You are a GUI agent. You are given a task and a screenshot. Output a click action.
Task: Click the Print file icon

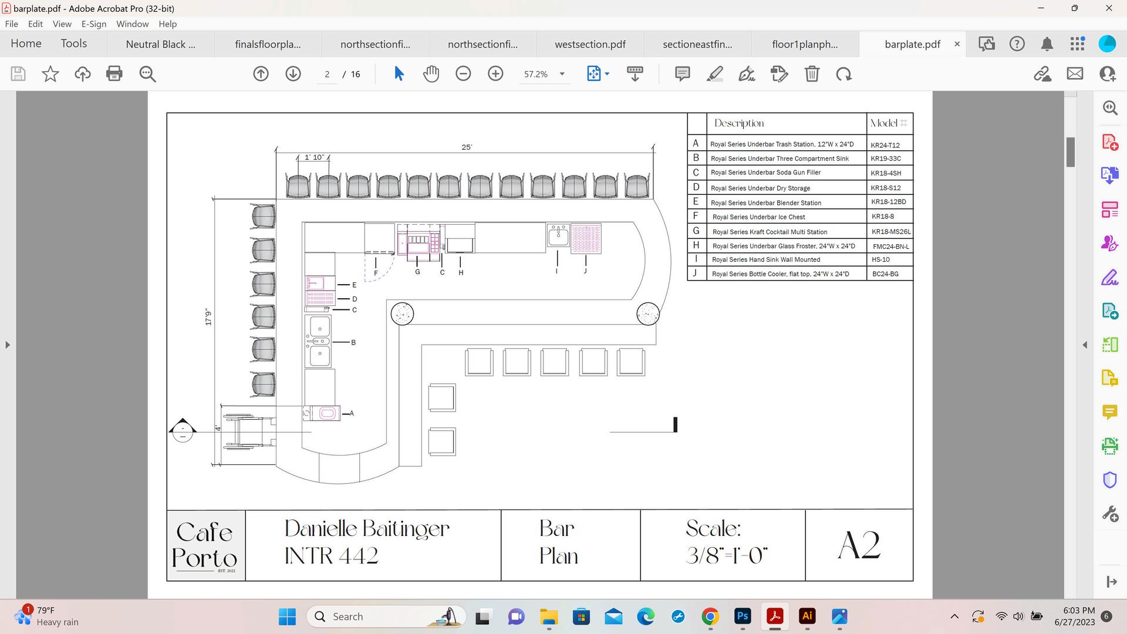(x=114, y=74)
